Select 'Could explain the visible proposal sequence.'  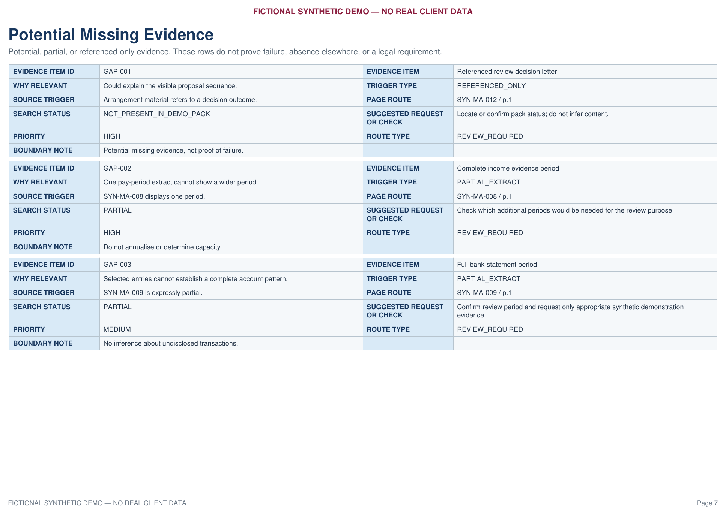pyautogui.click(x=170, y=86)
